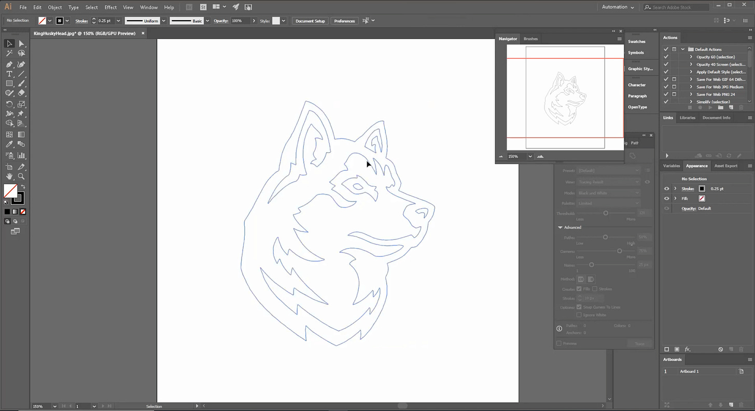Open the Navigator zoom percentage dropdown

click(529, 156)
